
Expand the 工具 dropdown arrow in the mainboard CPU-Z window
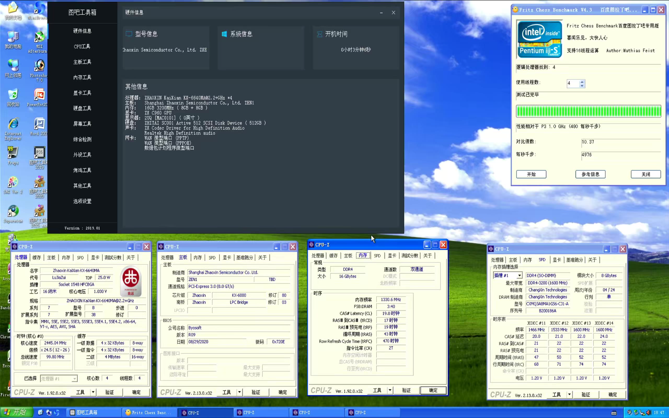click(x=239, y=392)
